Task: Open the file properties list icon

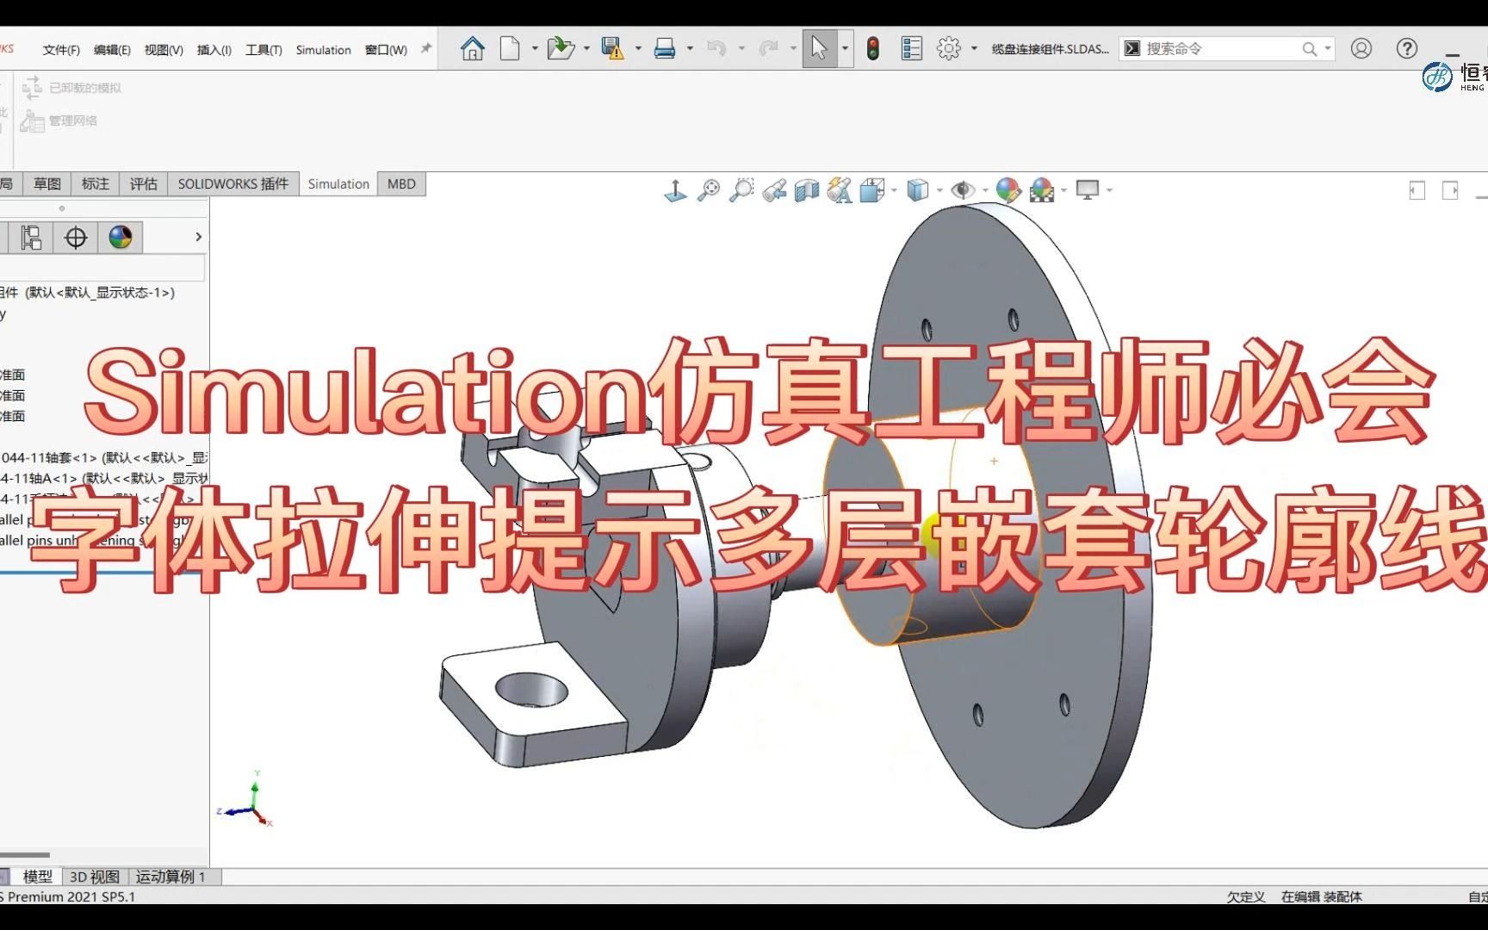Action: point(911,48)
